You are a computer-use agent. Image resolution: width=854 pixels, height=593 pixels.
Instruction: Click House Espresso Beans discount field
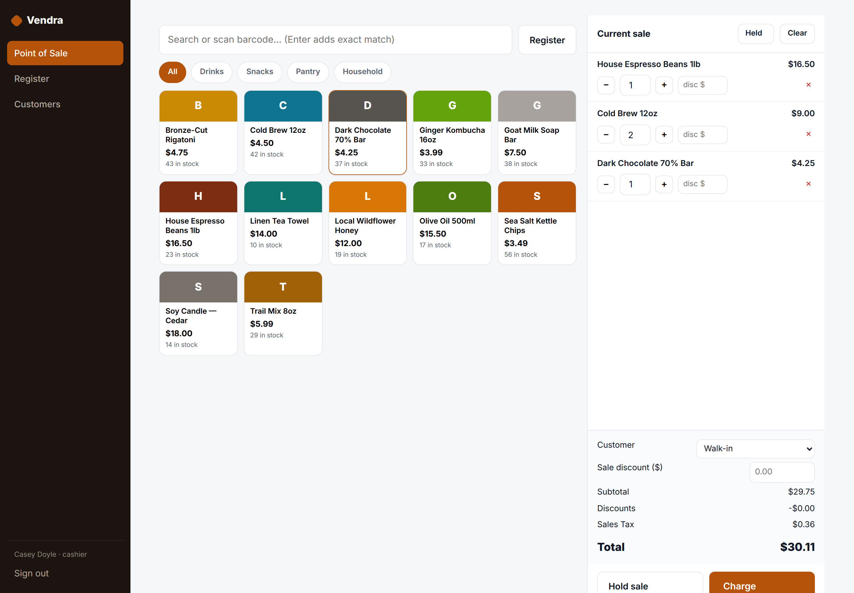(x=702, y=85)
